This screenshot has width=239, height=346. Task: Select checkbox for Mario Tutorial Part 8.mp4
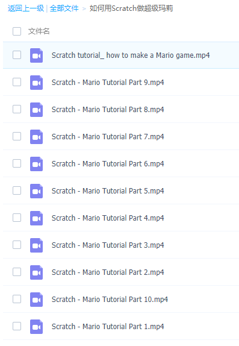tap(17, 109)
